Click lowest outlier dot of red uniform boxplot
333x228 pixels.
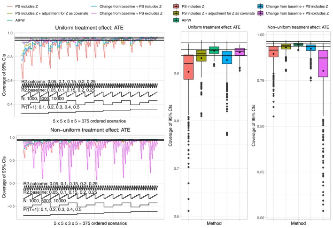pyautogui.click(x=189, y=211)
